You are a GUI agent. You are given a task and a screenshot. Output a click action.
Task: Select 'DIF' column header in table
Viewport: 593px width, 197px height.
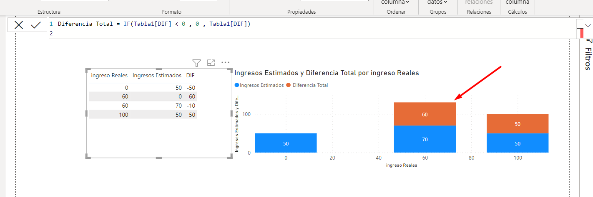191,75
